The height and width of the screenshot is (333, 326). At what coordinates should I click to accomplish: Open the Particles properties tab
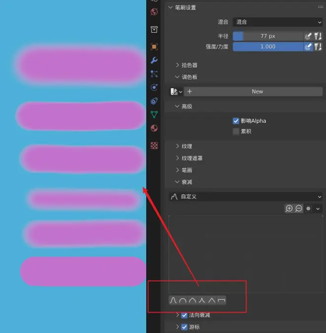click(x=154, y=74)
